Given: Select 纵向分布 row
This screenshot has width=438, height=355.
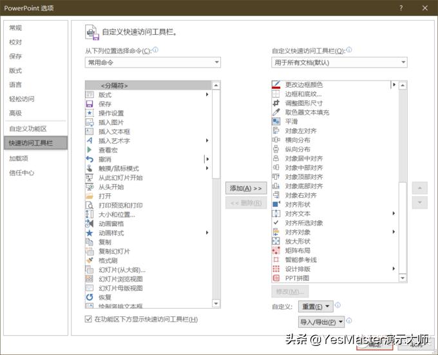Looking at the screenshot, I should pyautogui.click(x=335, y=149).
